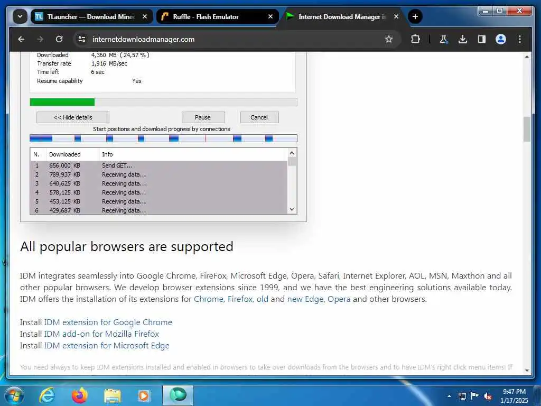Open the Firefox link in paragraph
The height and width of the screenshot is (406, 541).
click(241, 299)
